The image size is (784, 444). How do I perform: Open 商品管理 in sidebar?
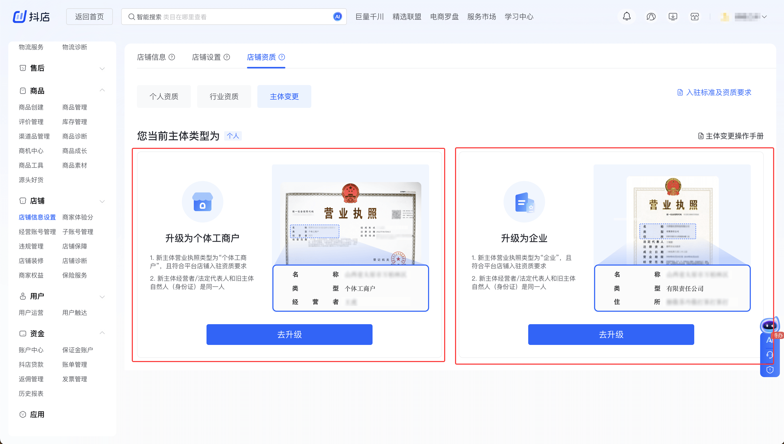pyautogui.click(x=75, y=107)
